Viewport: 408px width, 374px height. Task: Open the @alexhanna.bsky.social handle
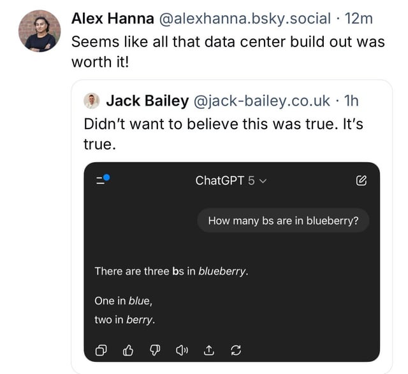click(244, 19)
